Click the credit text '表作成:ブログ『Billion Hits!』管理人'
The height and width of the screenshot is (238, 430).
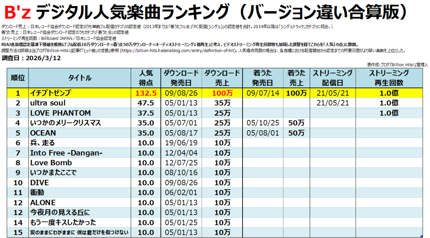398,65
